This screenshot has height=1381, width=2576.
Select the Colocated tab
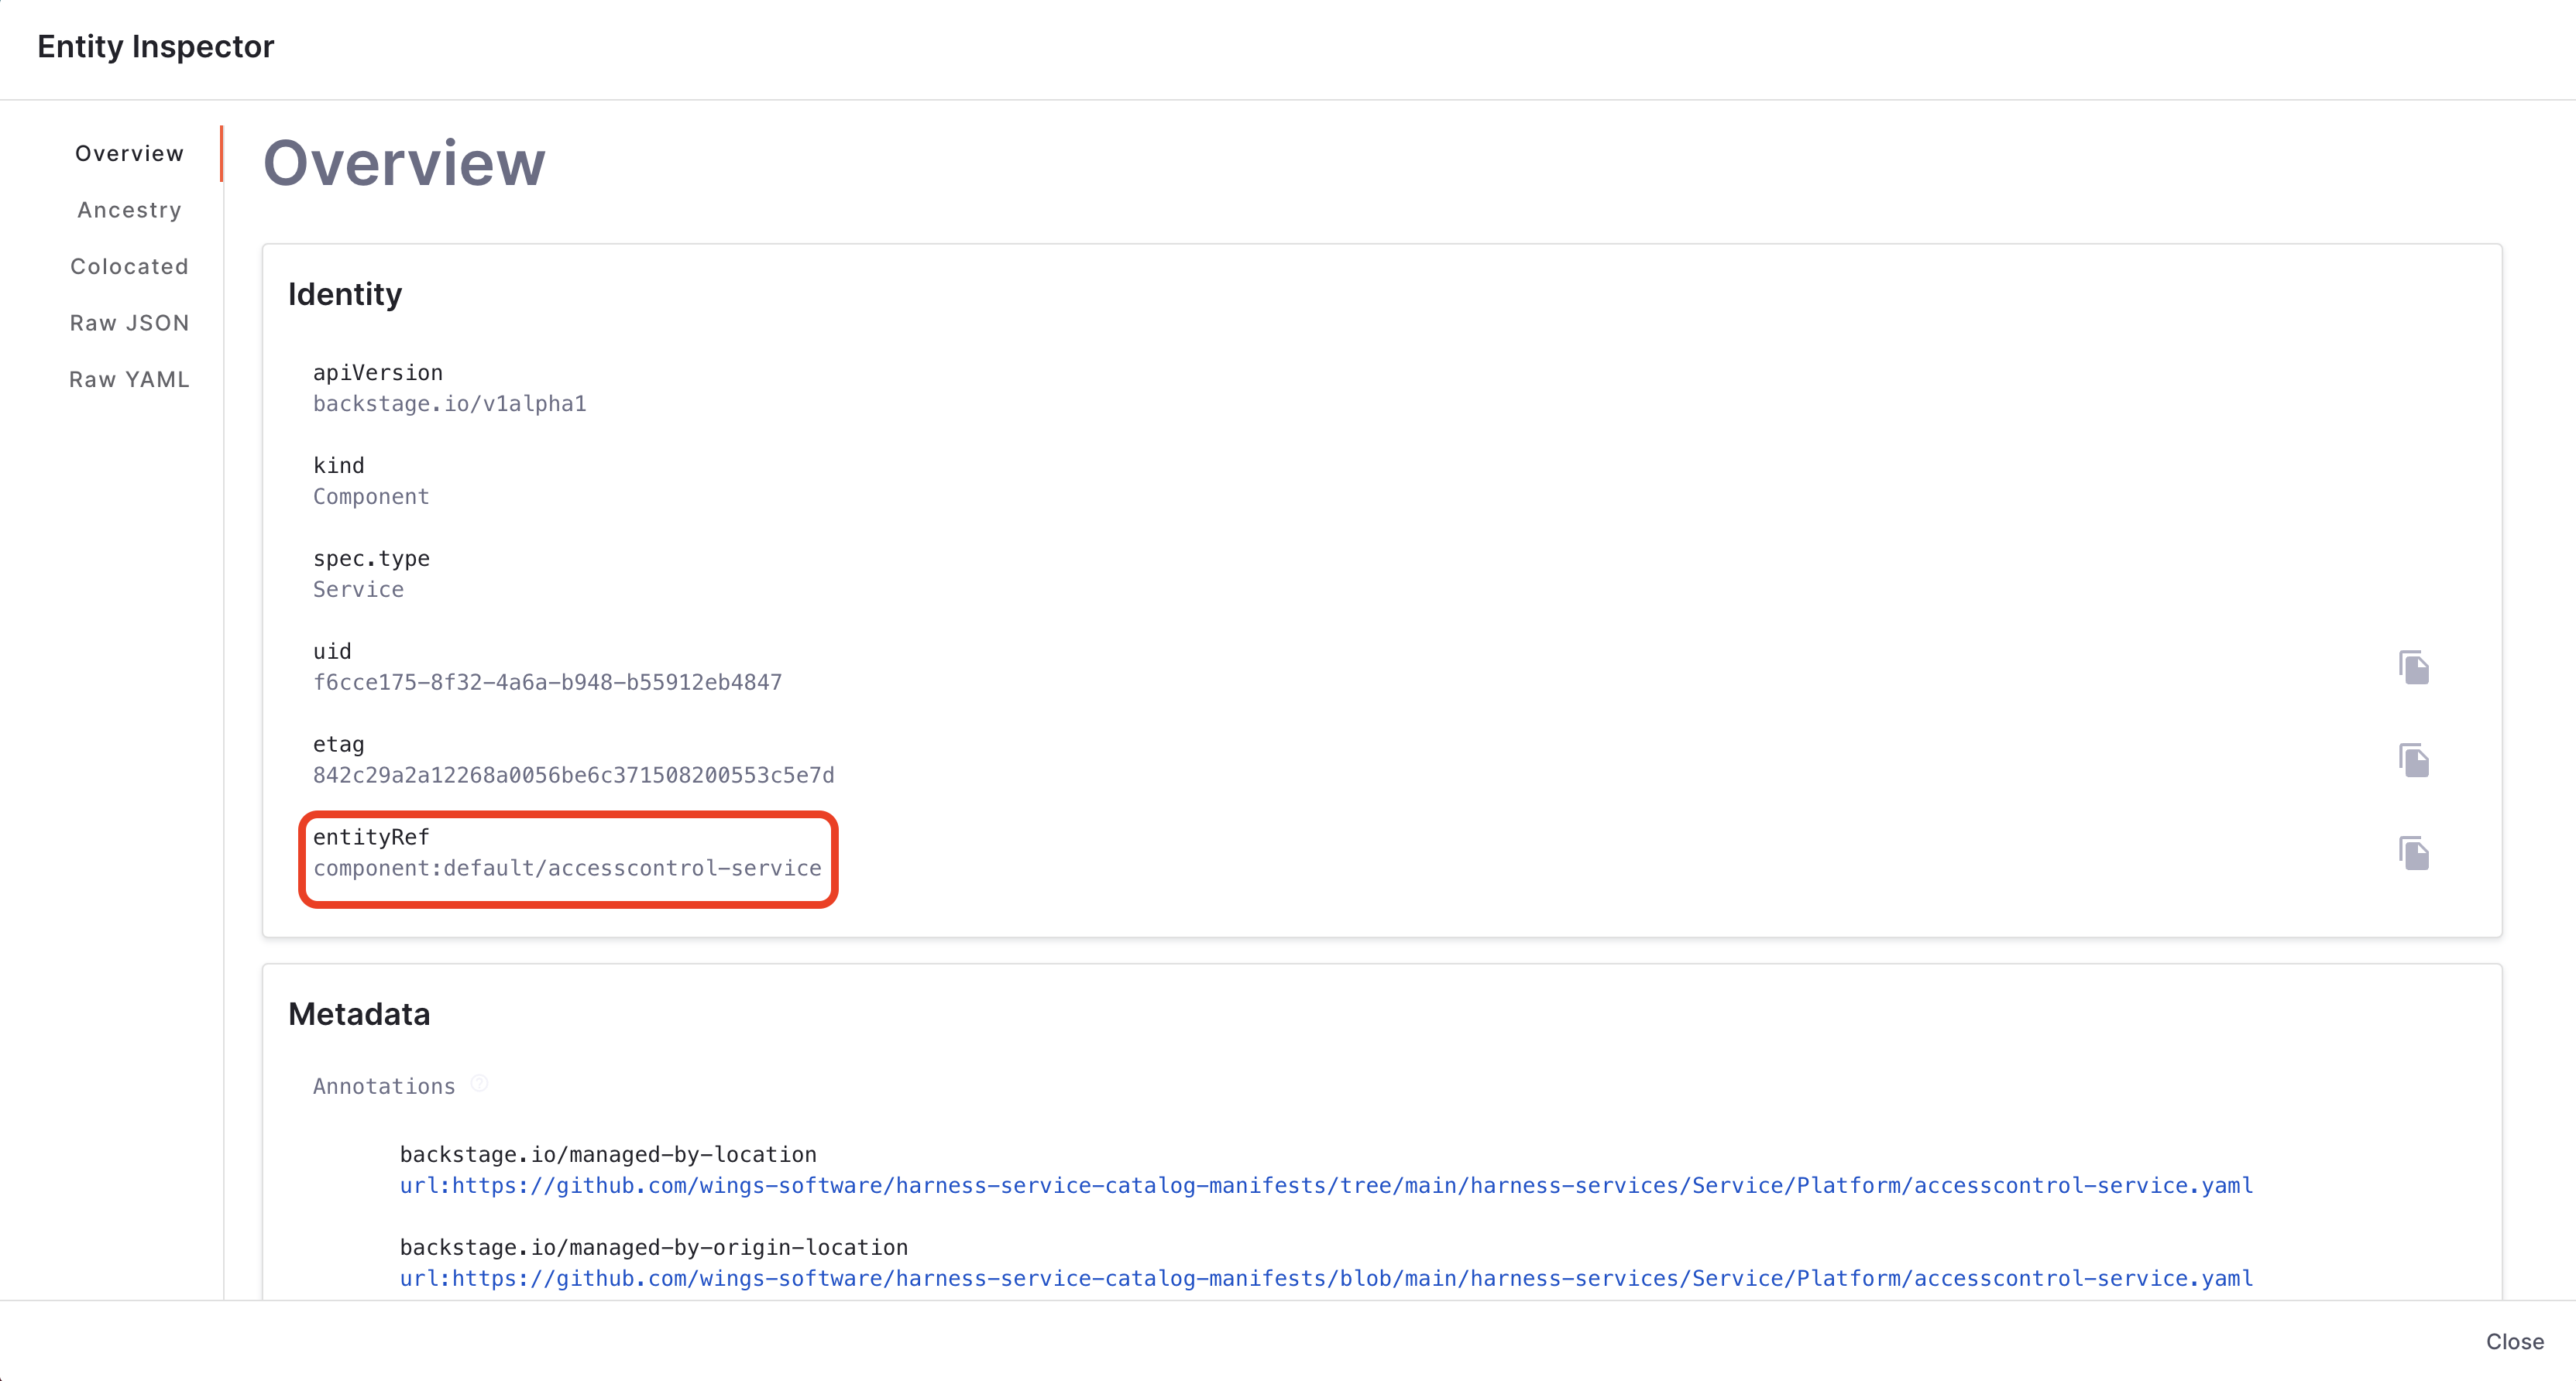[x=129, y=267]
